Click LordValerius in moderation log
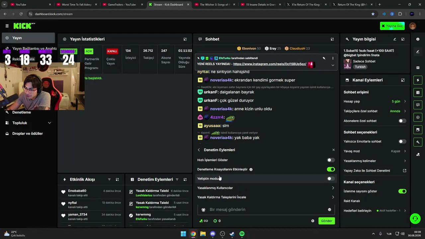The height and width of the screenshot is (239, 425). [144, 196]
